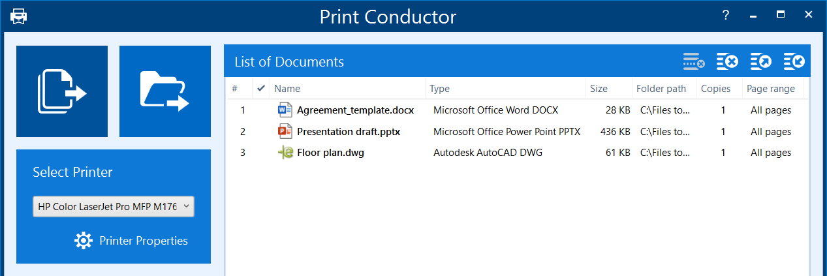The height and width of the screenshot is (276, 827).
Task: Click the Word icon beside Agreement_template.docx
Action: point(285,110)
